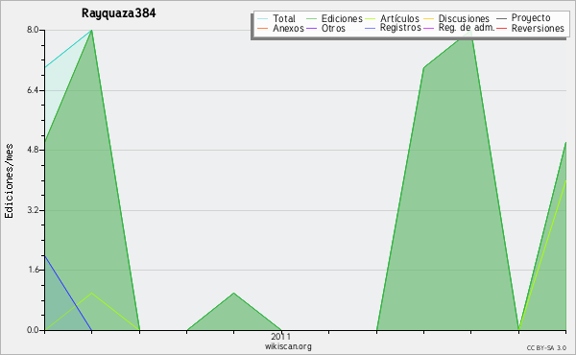The height and width of the screenshot is (355, 576).
Task: Click the 4.8 y-axis tick label
Action: [33, 150]
